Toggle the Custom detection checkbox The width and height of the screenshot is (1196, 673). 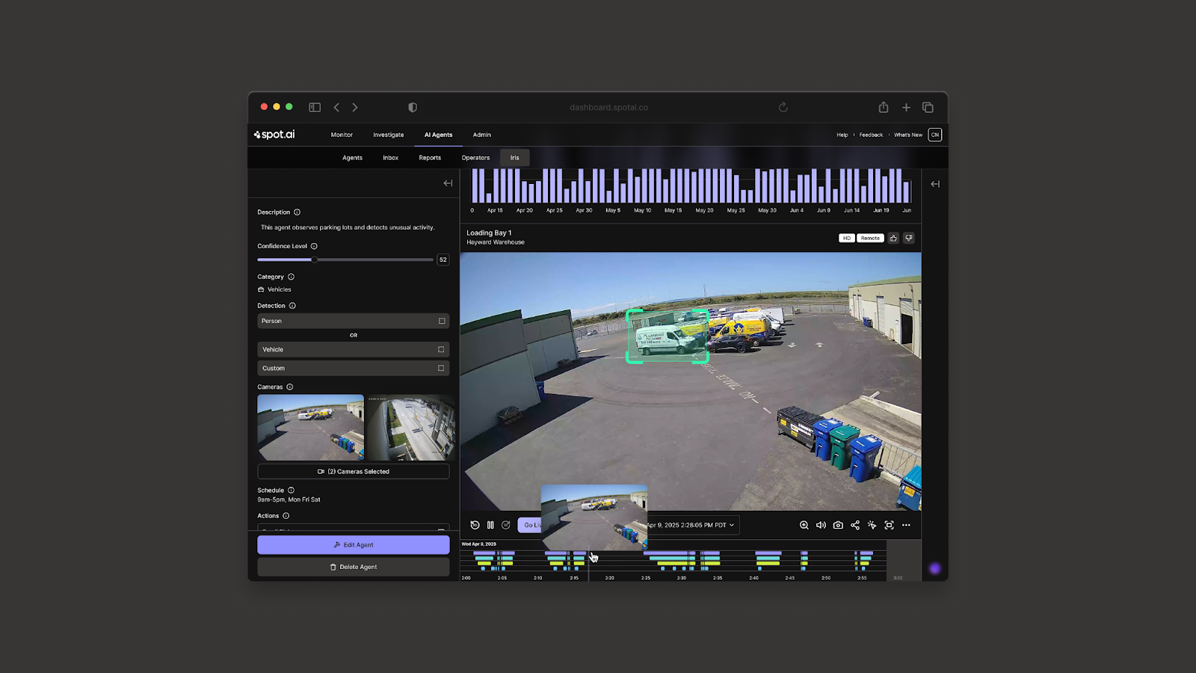(441, 368)
